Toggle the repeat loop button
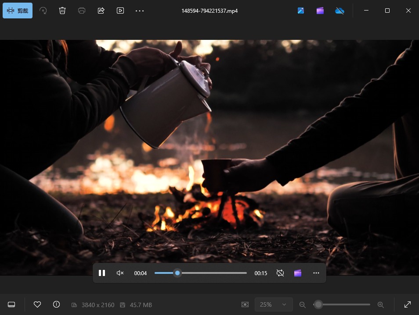The image size is (419, 315). [280, 273]
